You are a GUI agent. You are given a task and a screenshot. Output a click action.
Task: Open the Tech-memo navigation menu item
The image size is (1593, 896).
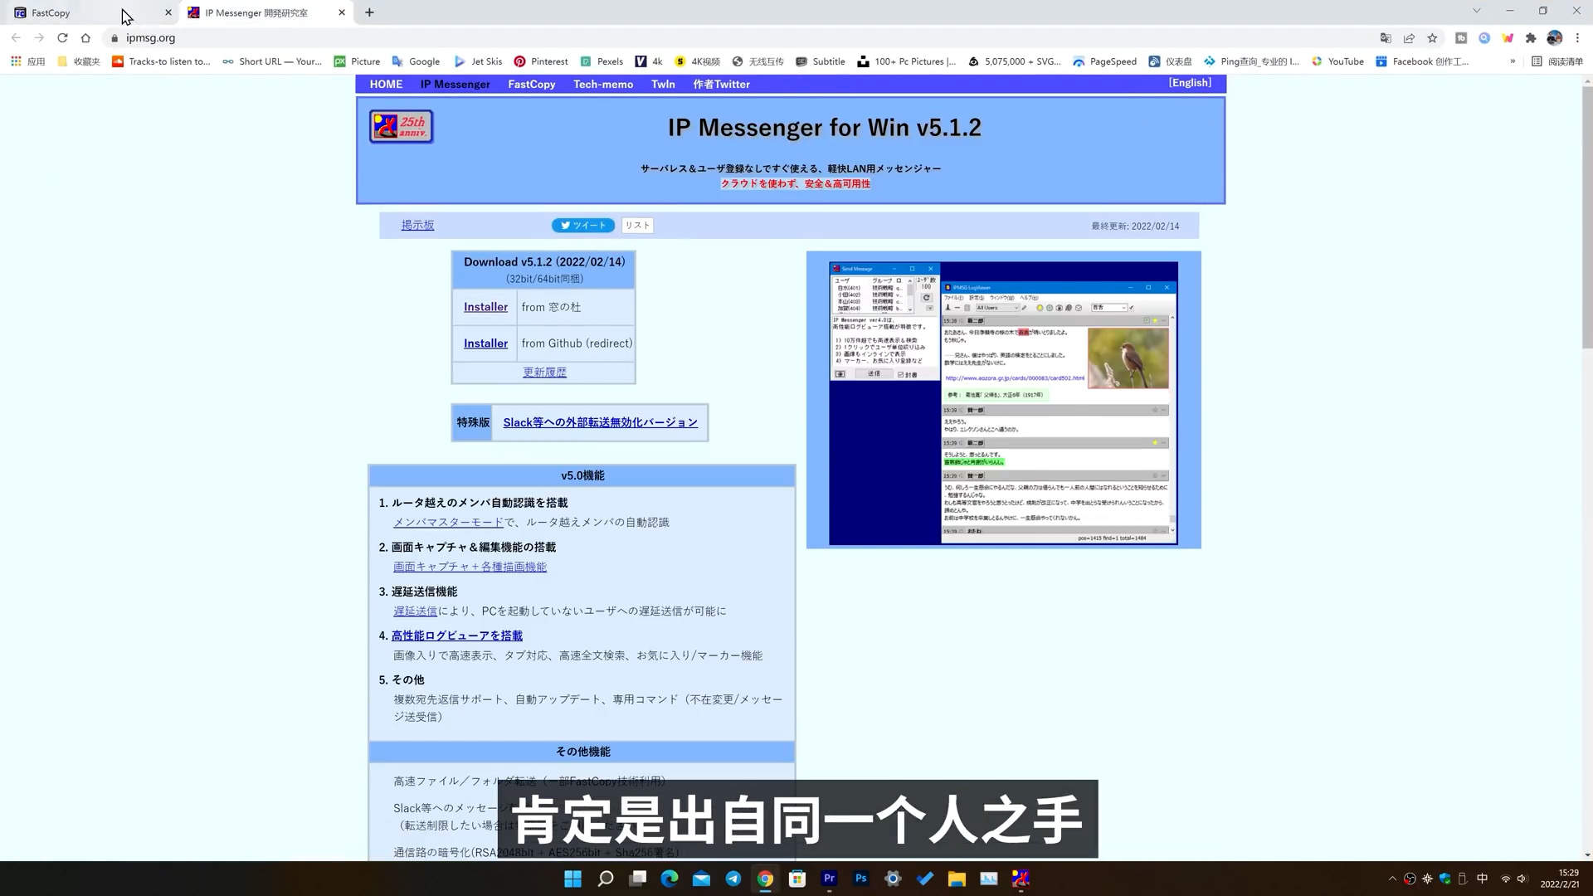pyautogui.click(x=602, y=84)
